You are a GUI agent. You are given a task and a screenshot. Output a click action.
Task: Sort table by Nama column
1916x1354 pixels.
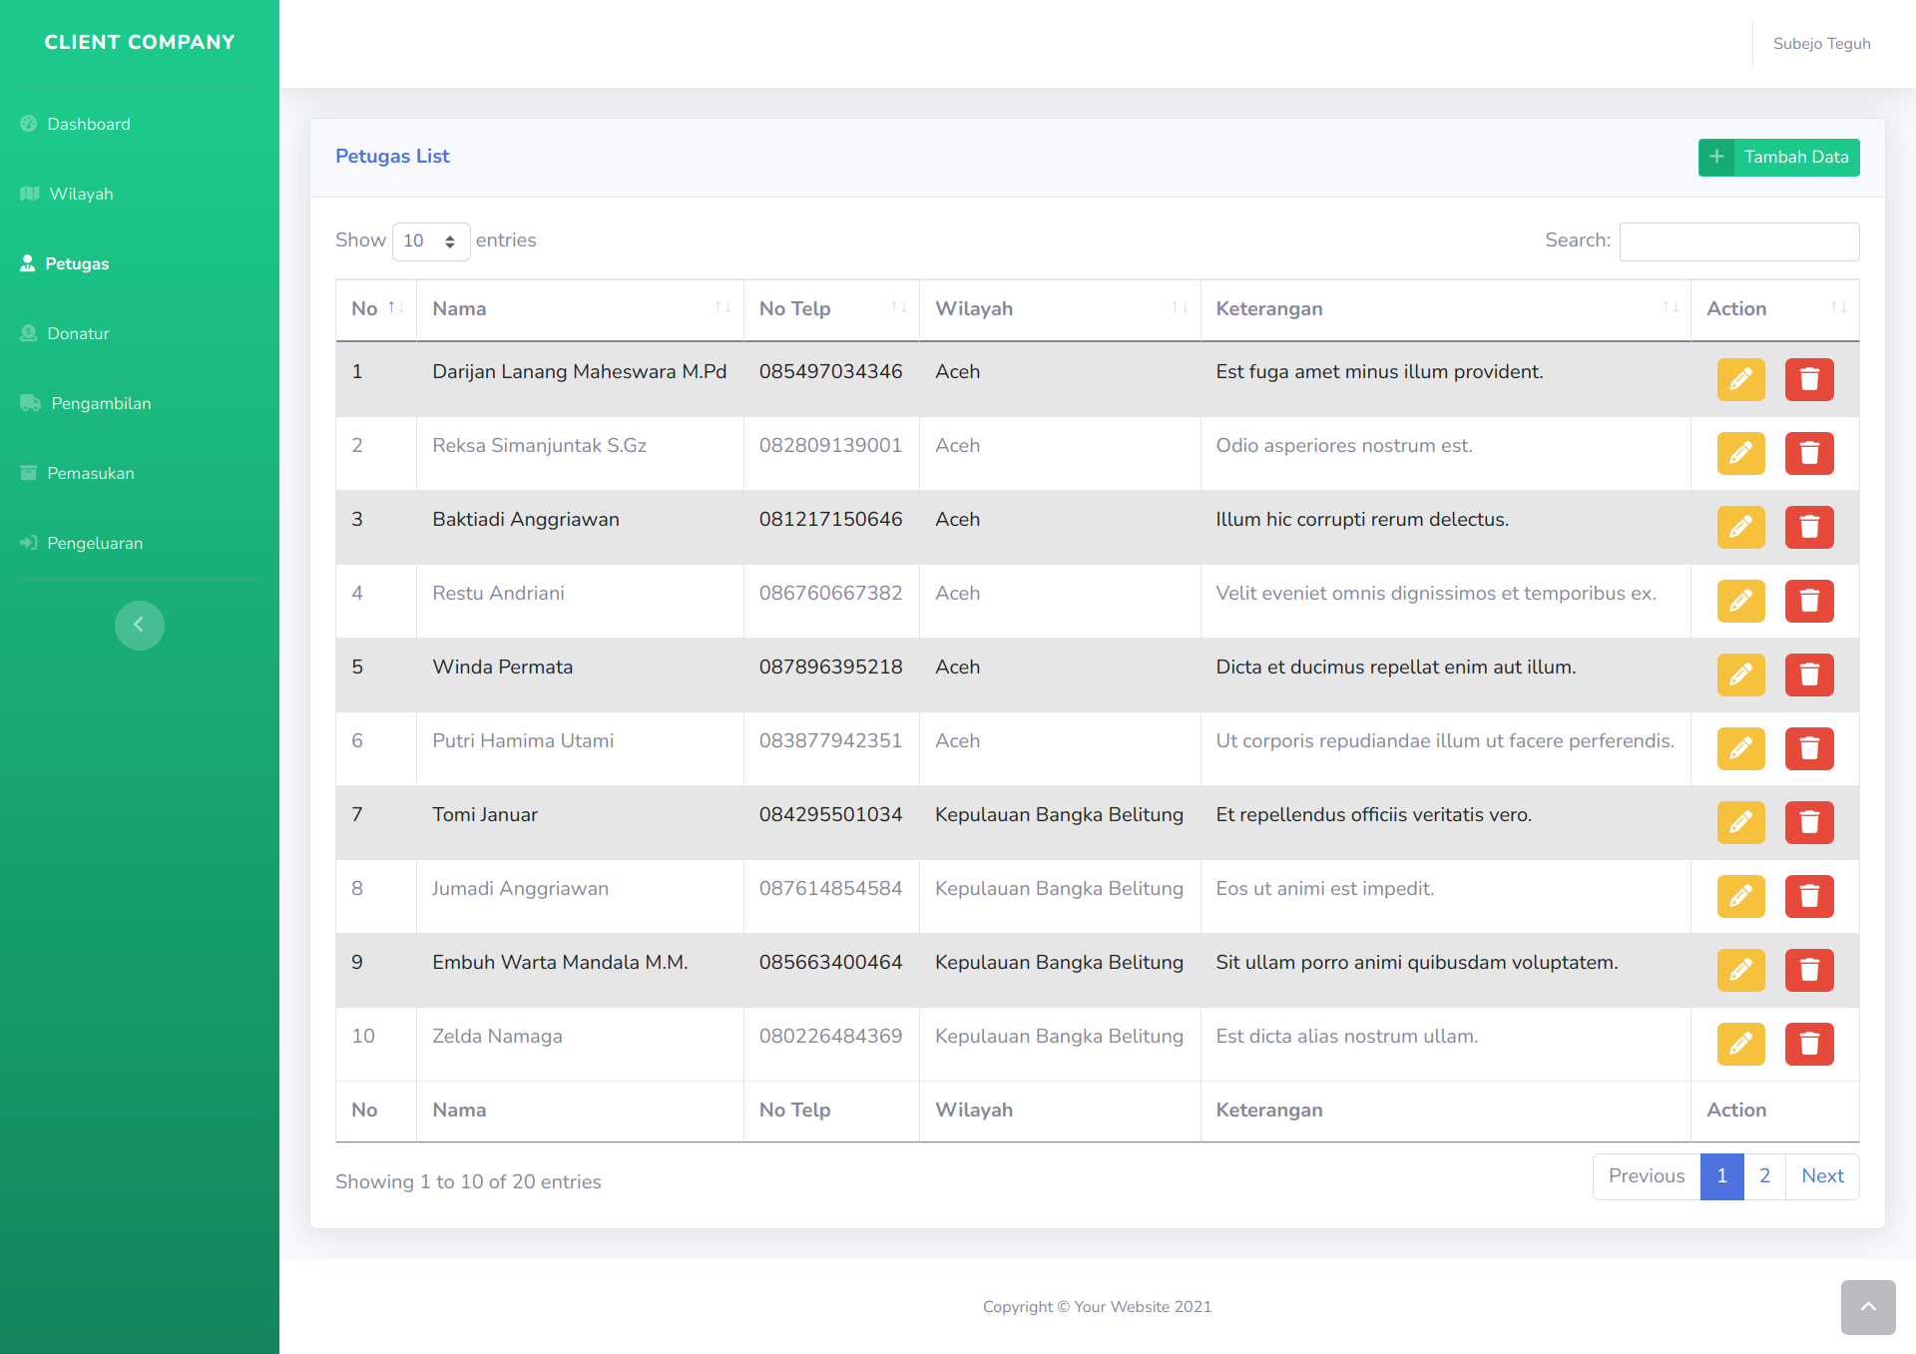point(579,309)
